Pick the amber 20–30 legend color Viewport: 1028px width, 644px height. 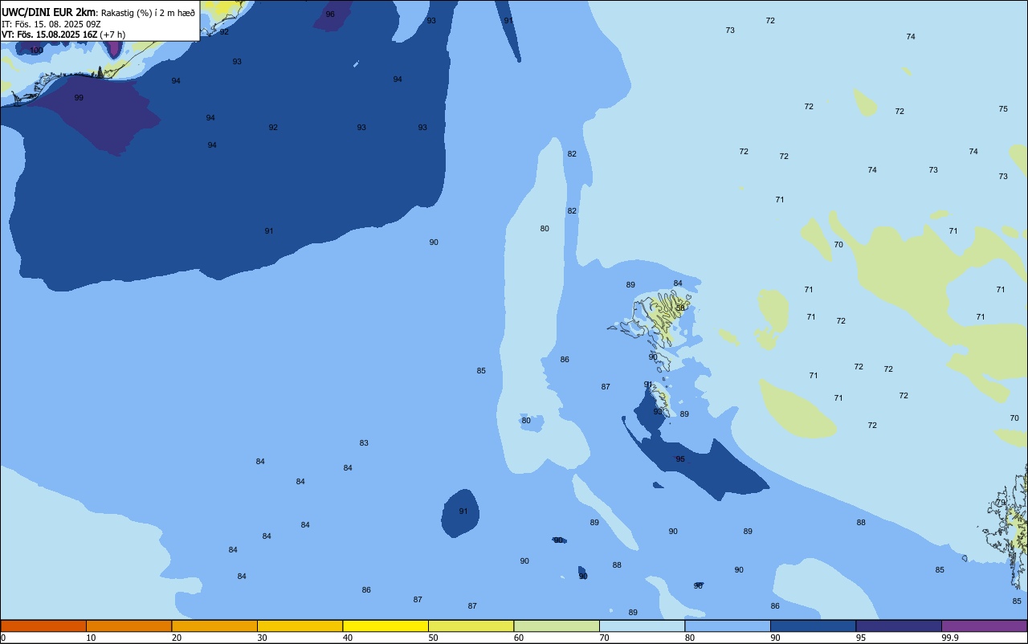[214, 626]
